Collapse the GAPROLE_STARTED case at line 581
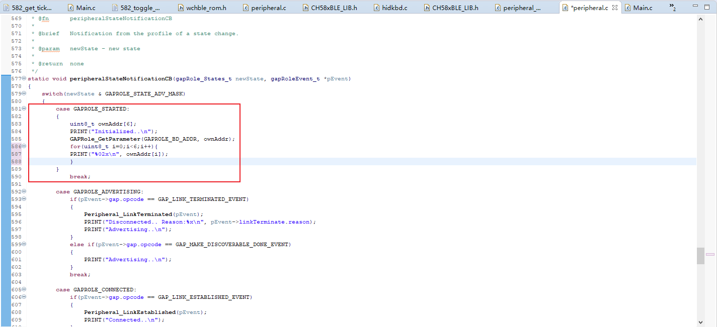 [24, 109]
